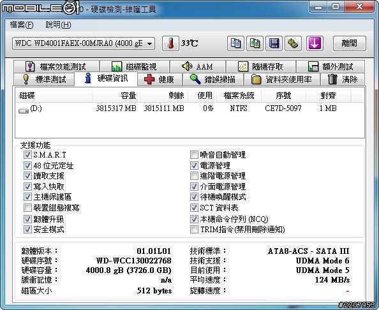Toggle the 安全模式 checkbox
Viewport: 379px width, 310px height.
click(27, 229)
